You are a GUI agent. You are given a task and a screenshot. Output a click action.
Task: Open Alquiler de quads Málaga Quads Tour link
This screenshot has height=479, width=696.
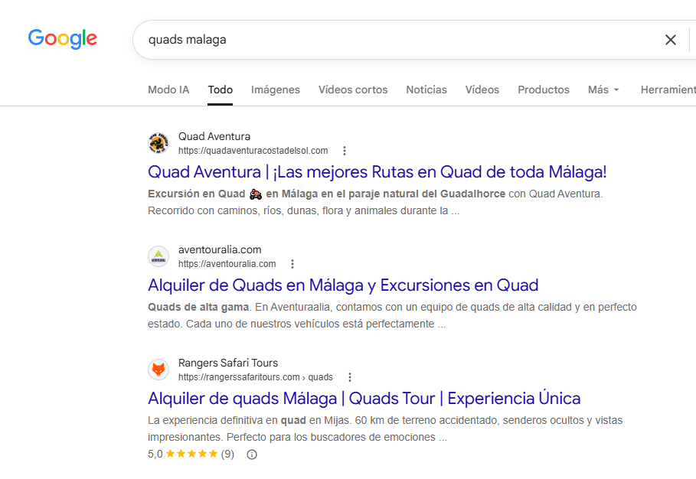[364, 399]
